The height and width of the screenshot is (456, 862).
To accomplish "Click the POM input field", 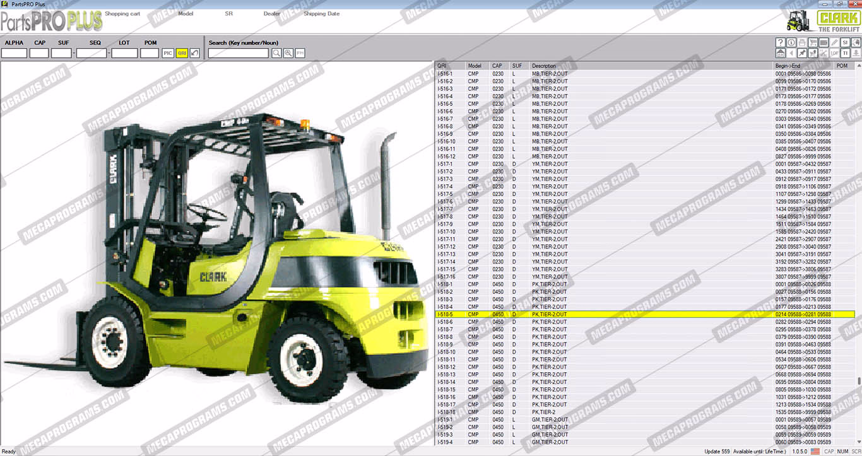I will coord(150,53).
